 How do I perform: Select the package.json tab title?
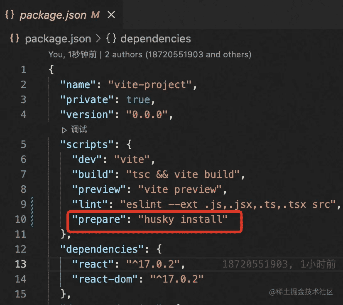pos(53,15)
